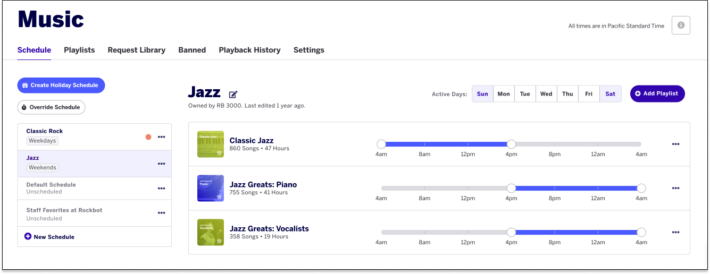This screenshot has height=274, width=710.
Task: Click the Jazz Greats: Vocalists cover thumbnail
Action: point(210,232)
